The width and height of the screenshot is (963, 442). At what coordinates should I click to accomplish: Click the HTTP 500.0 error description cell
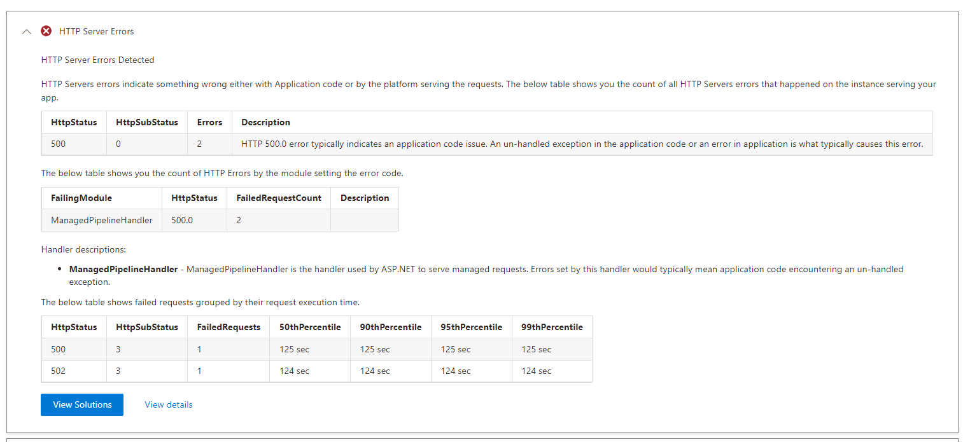pos(582,144)
